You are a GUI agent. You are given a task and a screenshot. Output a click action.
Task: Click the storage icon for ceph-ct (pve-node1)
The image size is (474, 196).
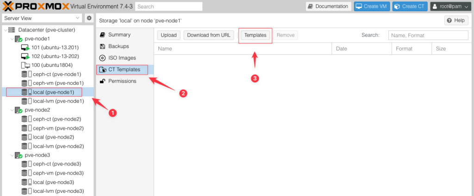point(26,75)
